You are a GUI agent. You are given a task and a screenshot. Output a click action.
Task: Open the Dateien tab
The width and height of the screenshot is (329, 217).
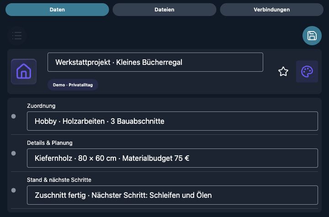(x=164, y=10)
